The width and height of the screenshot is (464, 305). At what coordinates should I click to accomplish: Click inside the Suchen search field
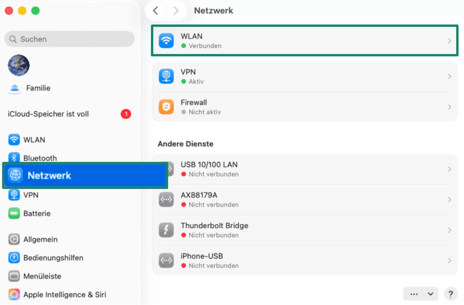tap(69, 39)
